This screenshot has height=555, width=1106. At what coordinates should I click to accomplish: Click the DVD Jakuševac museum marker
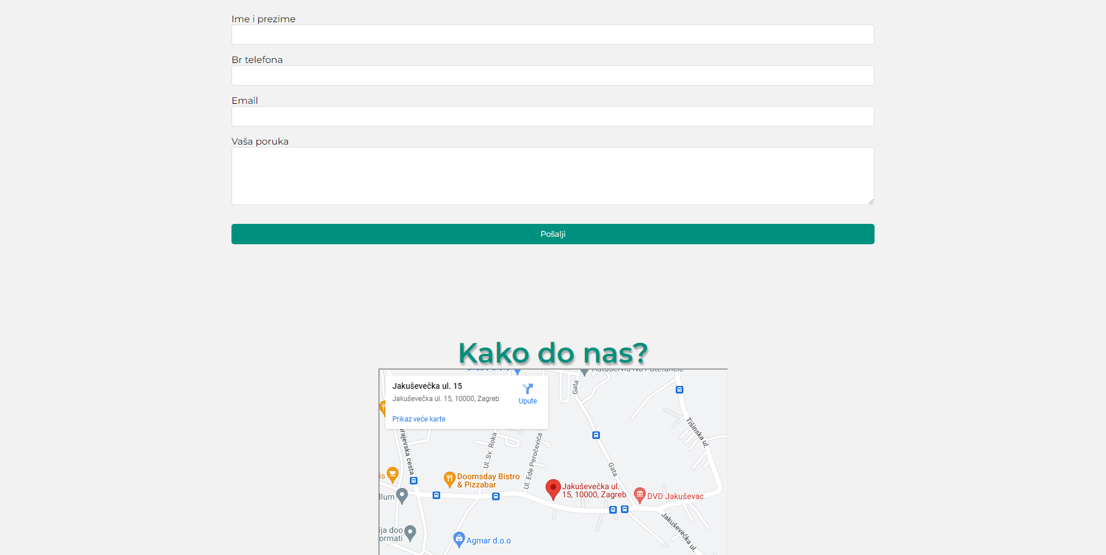(x=640, y=495)
